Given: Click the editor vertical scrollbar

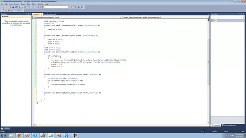Looking at the screenshot, I should (208, 62).
